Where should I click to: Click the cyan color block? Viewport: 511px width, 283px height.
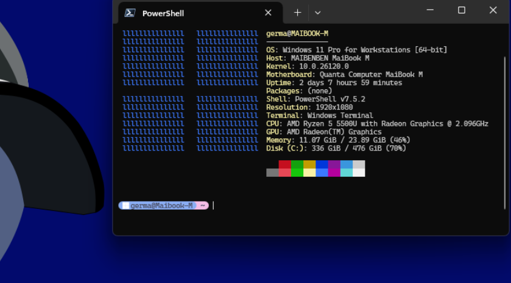click(347, 172)
